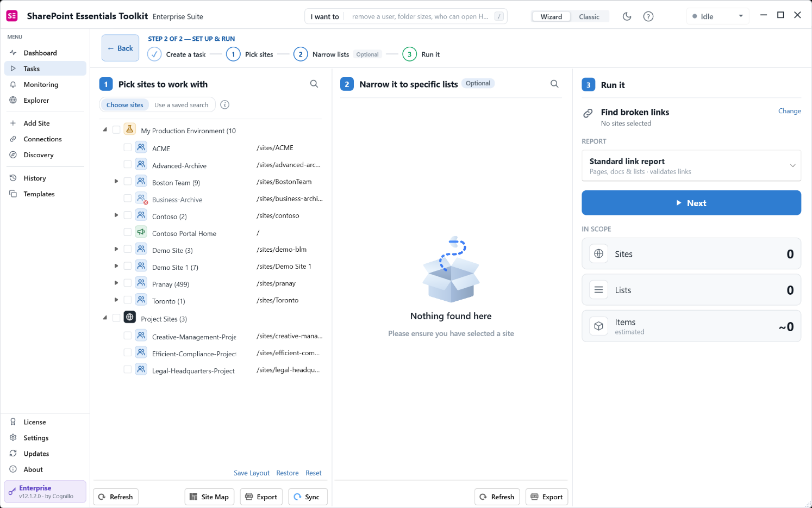Click the broken links chain icon
This screenshot has height=508, width=812.
pos(588,113)
